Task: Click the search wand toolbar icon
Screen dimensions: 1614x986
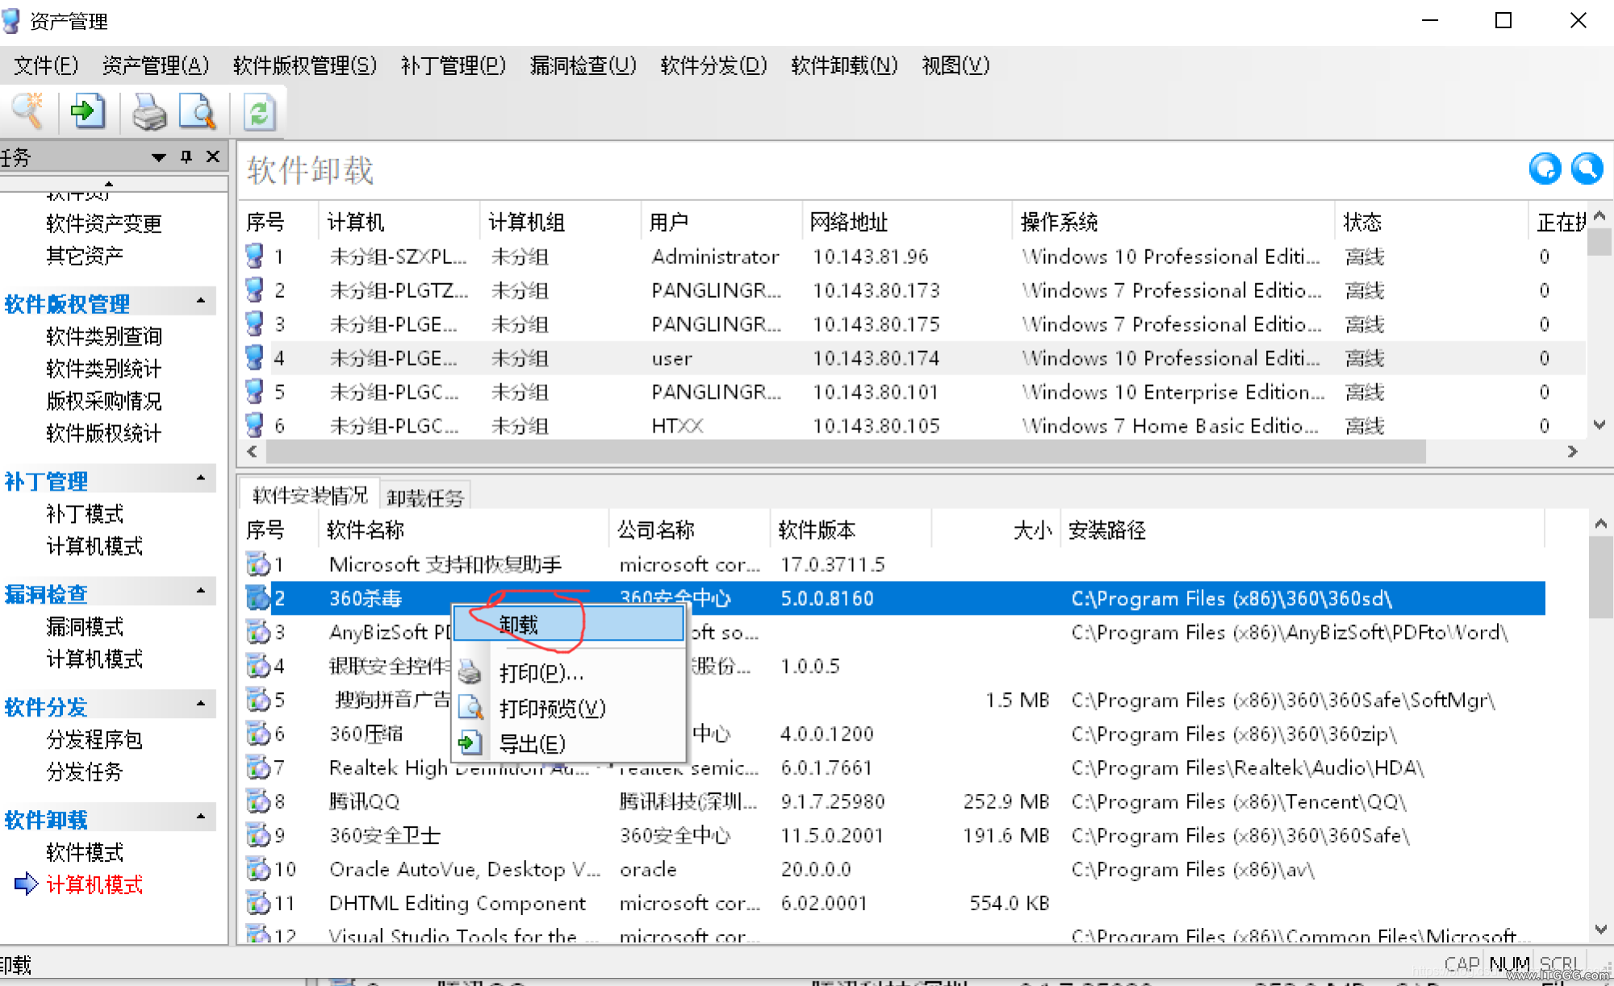Action: 28,111
